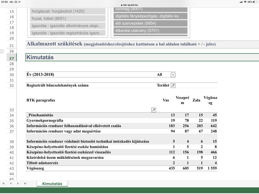Open the Terület column filter button

173,85
